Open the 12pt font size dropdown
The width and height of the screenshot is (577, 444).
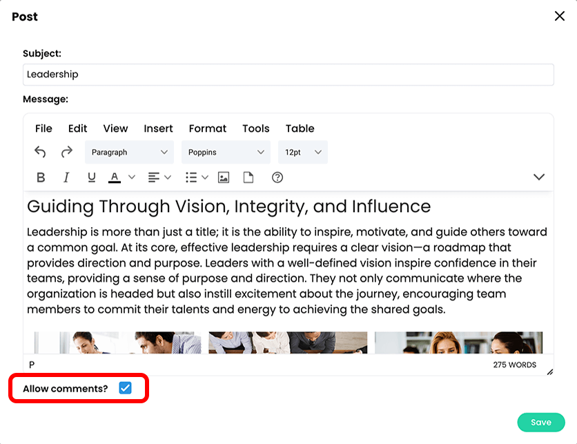click(x=302, y=152)
